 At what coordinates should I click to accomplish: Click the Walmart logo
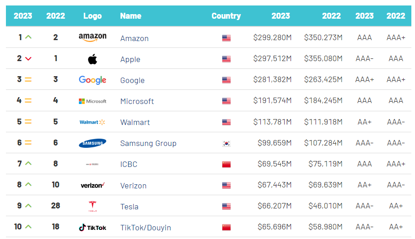pyautogui.click(x=92, y=122)
